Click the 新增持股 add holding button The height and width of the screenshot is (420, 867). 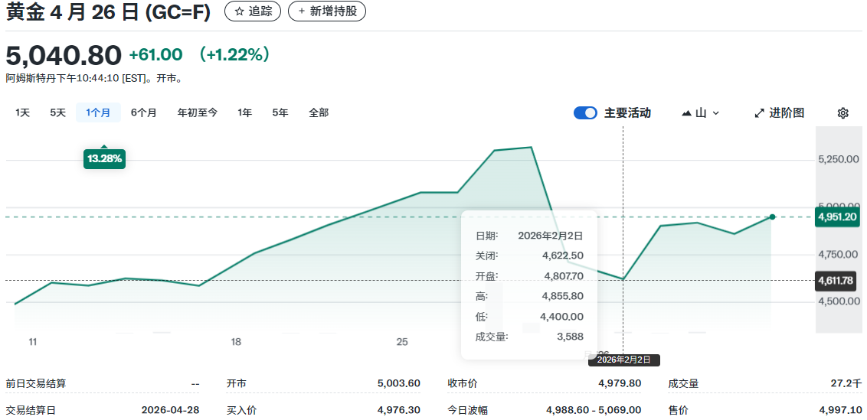point(327,11)
